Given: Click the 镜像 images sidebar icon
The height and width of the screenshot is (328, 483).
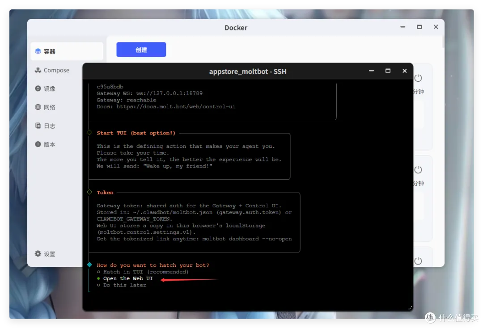Looking at the screenshot, I should tap(38, 88).
